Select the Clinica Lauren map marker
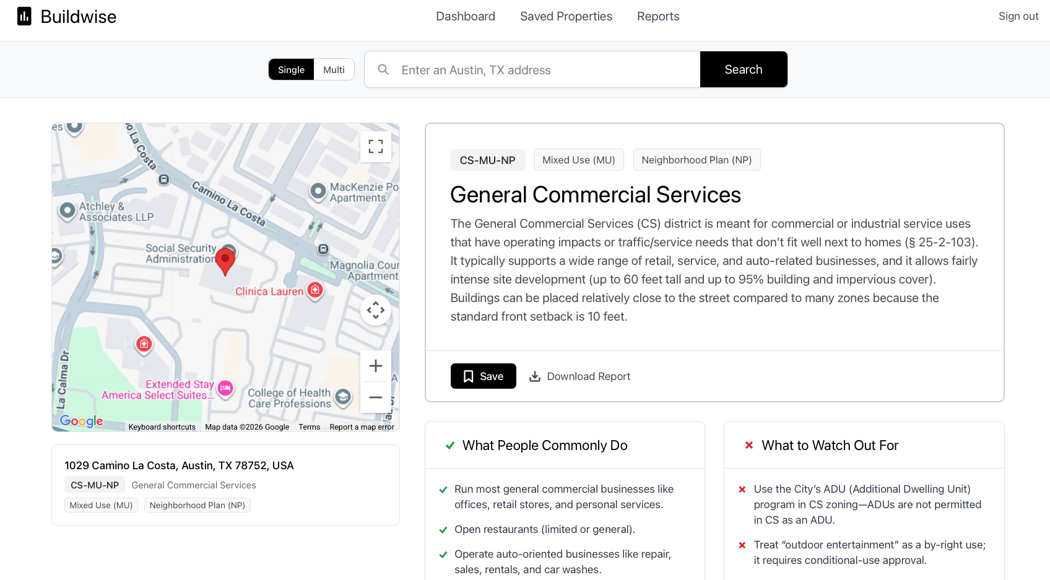Viewport: 1050px width, 580px height. click(x=315, y=290)
